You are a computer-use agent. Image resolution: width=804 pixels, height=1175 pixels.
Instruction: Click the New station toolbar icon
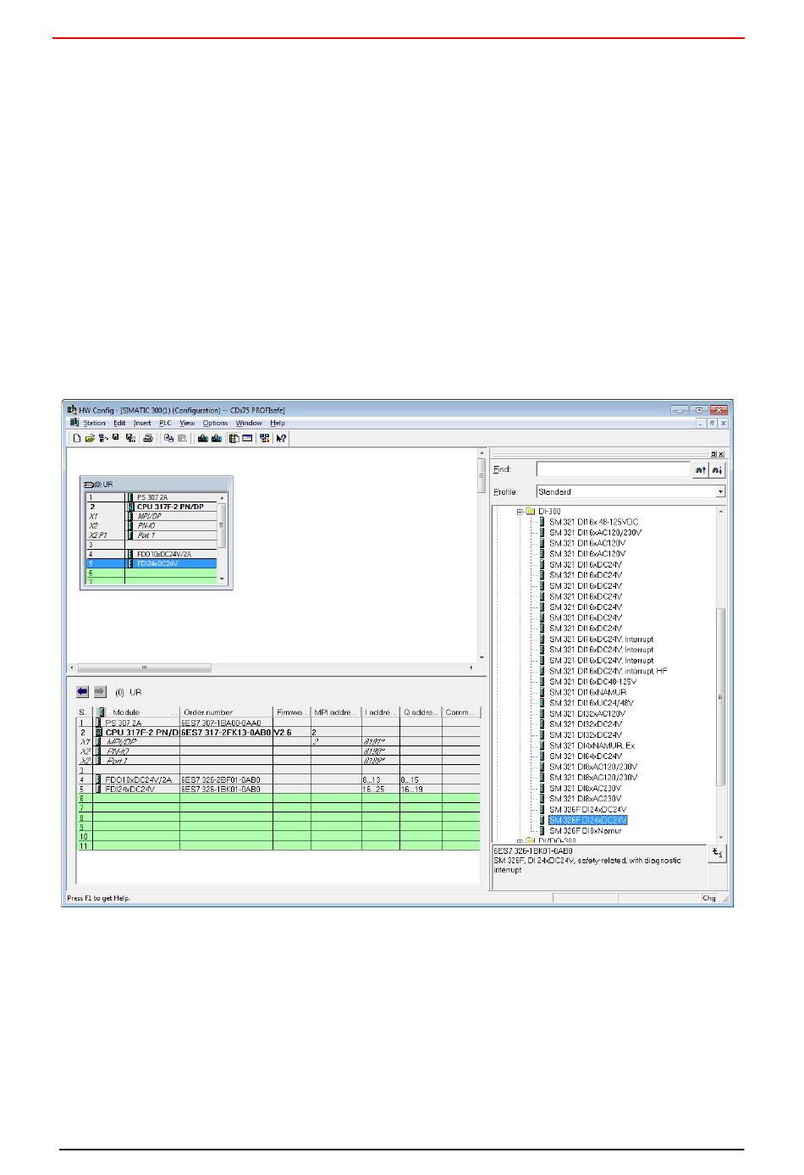click(x=77, y=438)
